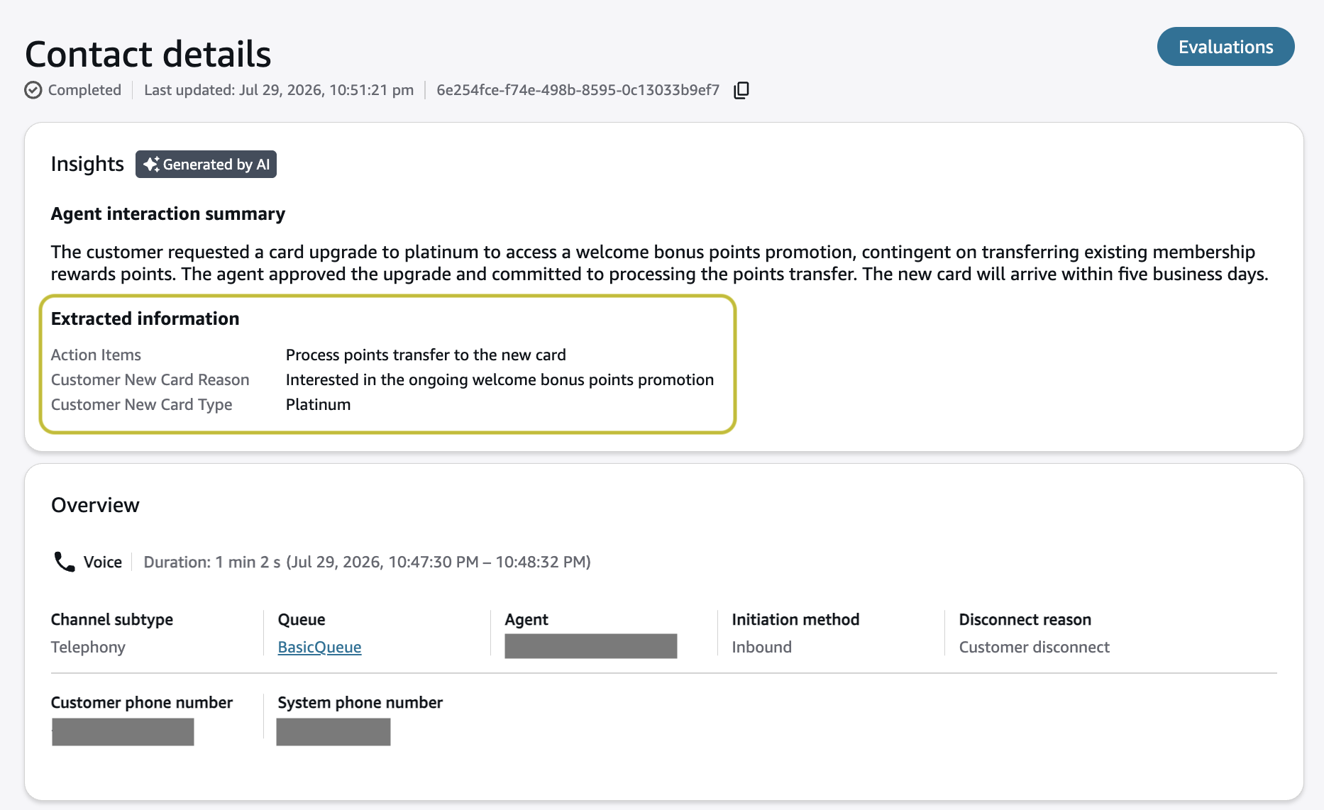1324x810 pixels.
Task: Click the Insights section title
Action: 87,164
